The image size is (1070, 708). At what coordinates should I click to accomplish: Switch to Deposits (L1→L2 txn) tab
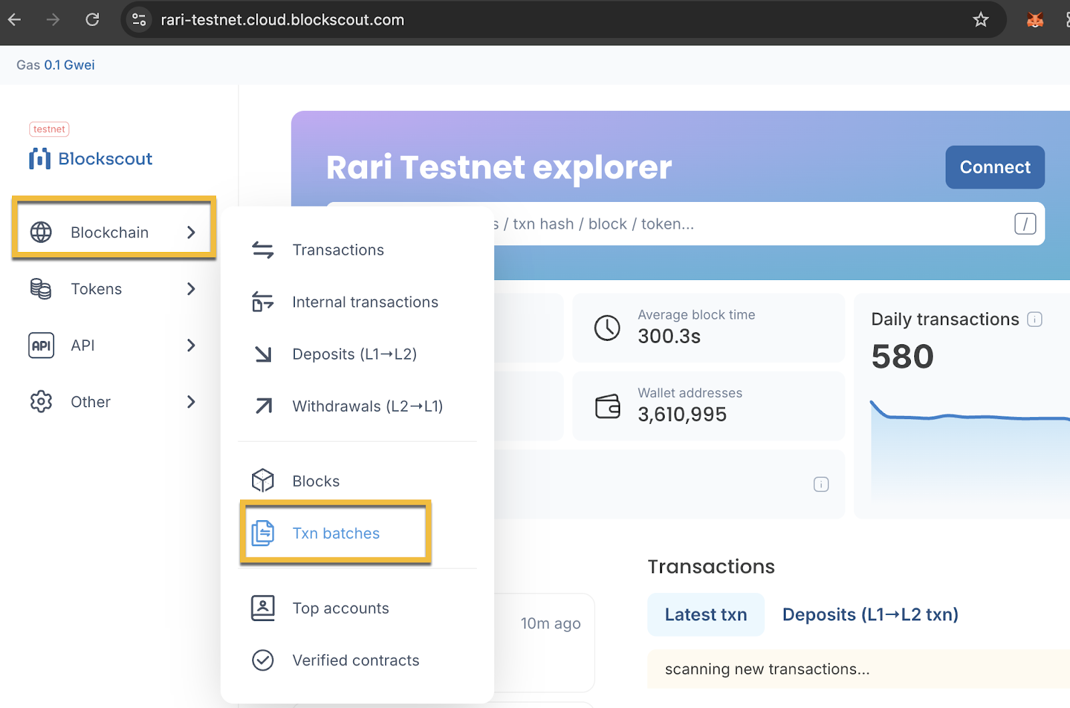(870, 614)
